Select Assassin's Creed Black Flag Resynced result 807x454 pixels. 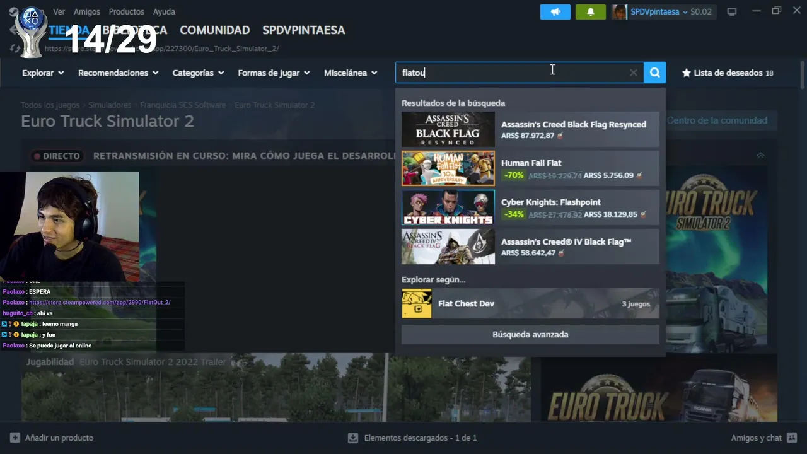click(530, 129)
